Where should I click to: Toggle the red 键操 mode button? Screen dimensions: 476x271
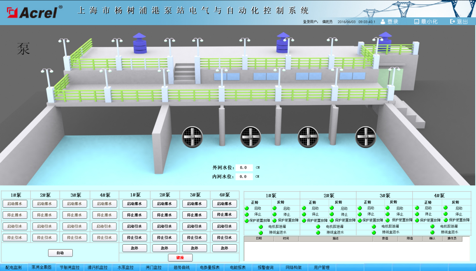click(180, 258)
